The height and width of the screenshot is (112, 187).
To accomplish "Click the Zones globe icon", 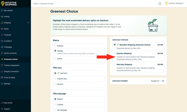I will point(2,29).
